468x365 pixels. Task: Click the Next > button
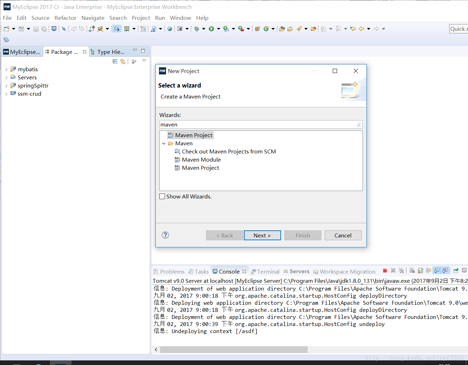point(262,235)
